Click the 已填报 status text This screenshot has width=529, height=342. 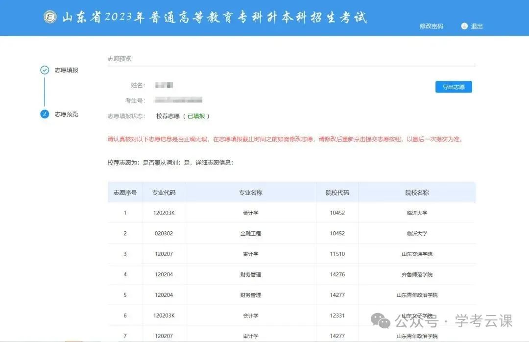click(196, 116)
